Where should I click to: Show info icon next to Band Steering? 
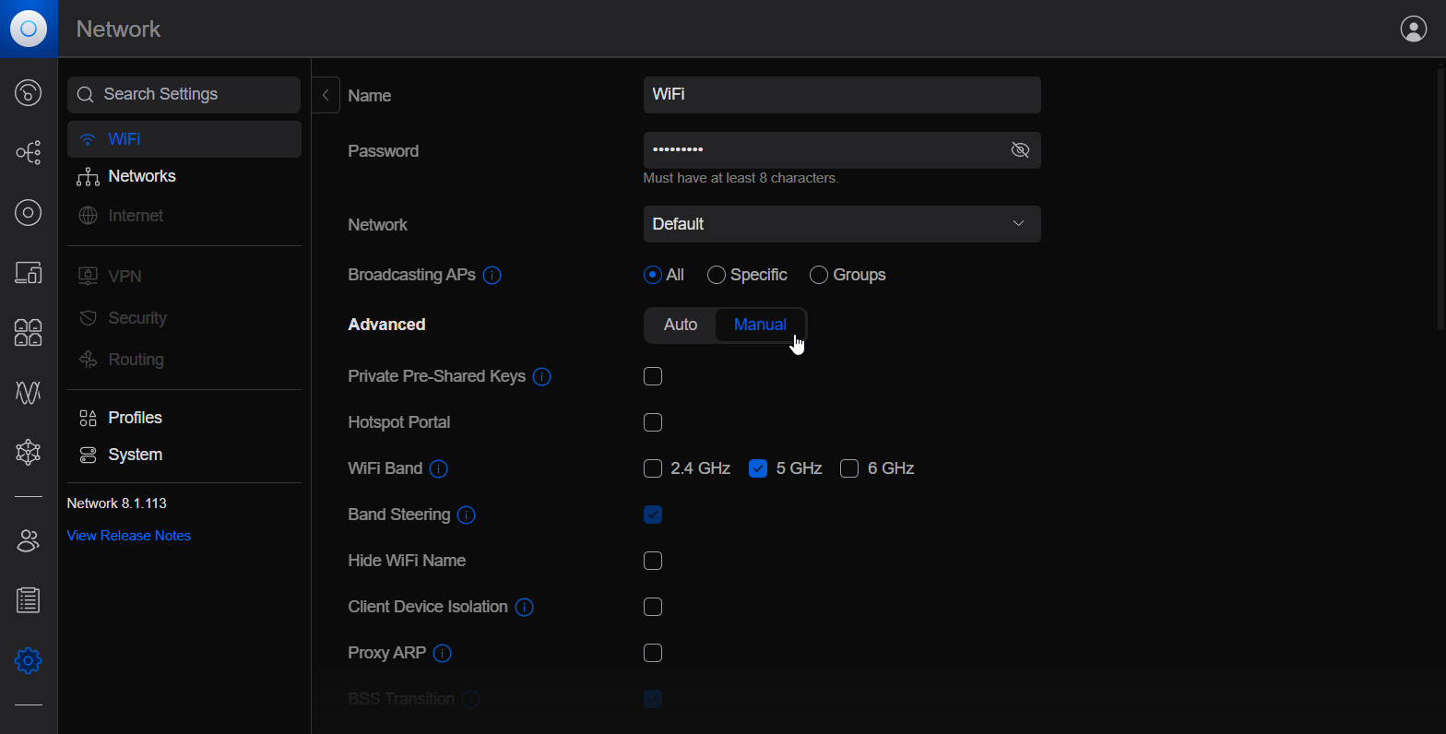click(x=467, y=515)
